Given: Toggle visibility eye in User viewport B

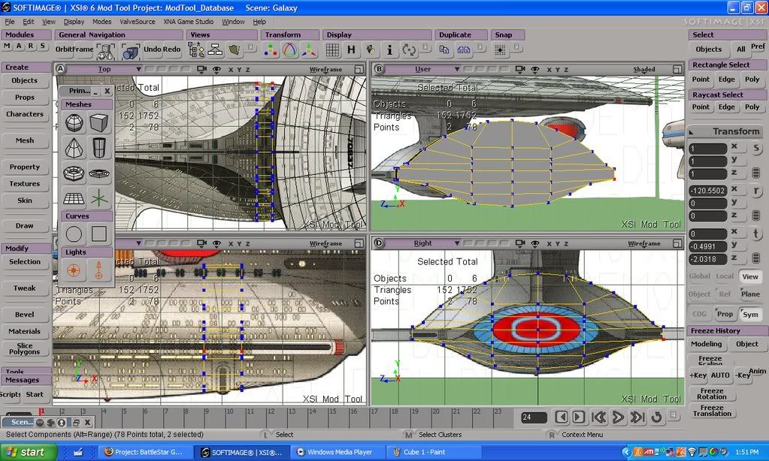Looking at the screenshot, I should pyautogui.click(x=535, y=70).
